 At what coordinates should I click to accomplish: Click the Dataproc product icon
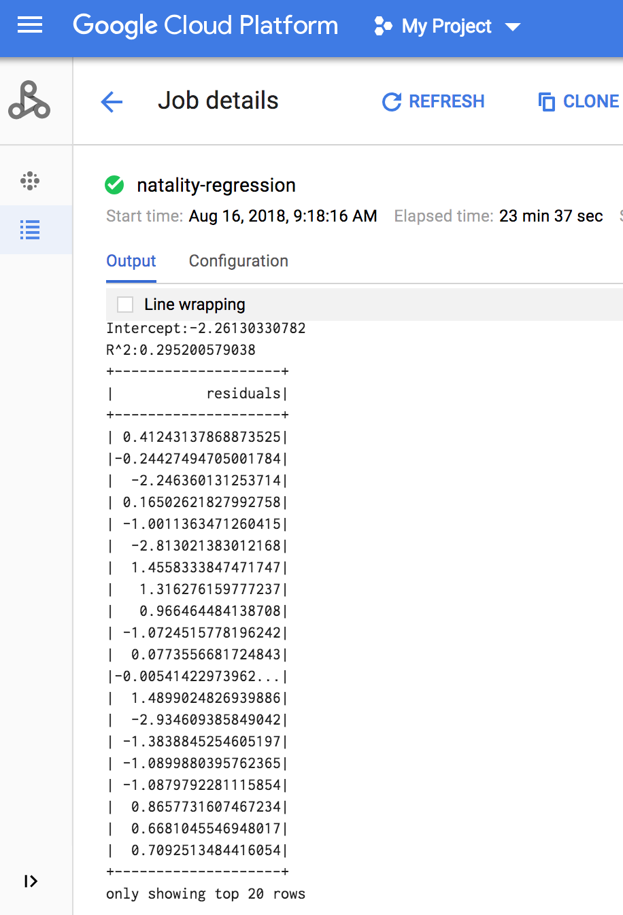[29, 101]
